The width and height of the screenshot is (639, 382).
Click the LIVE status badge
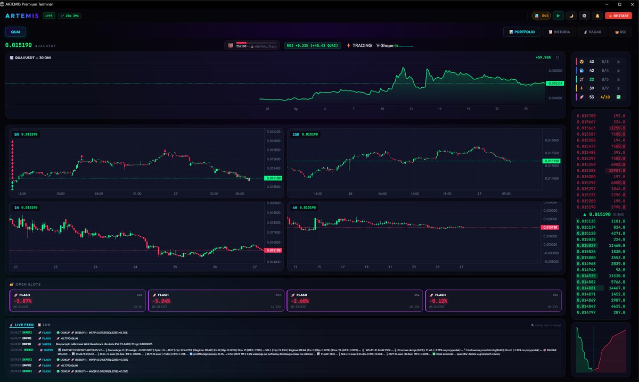pyautogui.click(x=49, y=16)
